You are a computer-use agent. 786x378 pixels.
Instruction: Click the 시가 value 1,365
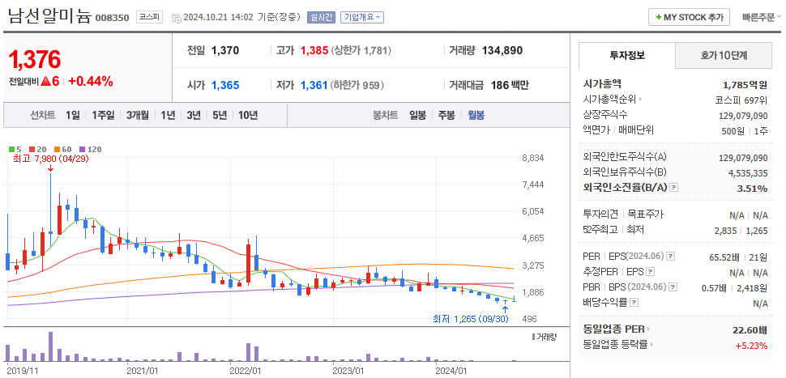click(x=225, y=86)
